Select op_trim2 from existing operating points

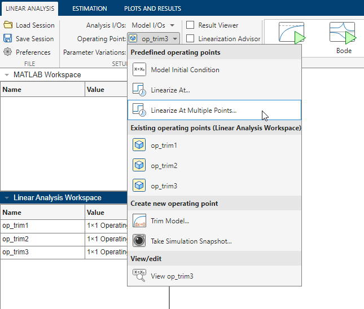click(164, 166)
